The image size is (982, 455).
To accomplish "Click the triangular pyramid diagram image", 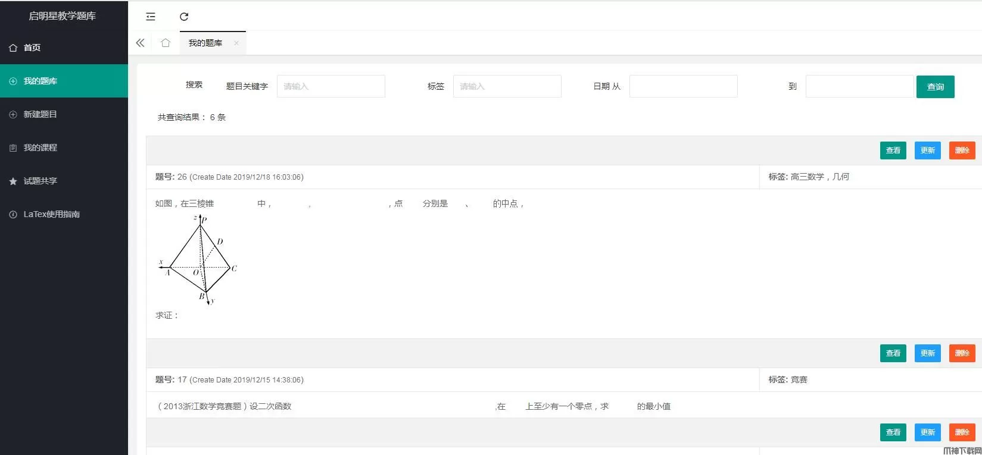I will (198, 260).
